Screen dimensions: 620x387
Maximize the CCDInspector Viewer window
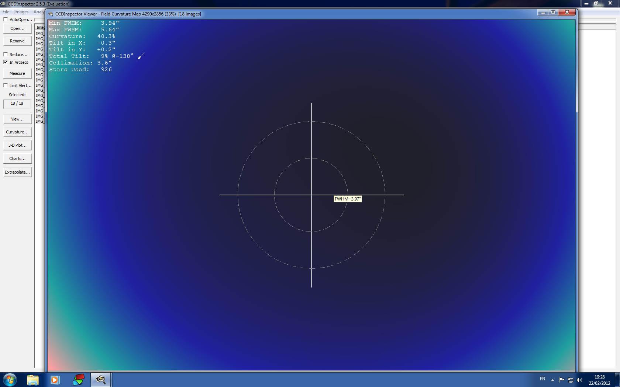[553, 13]
